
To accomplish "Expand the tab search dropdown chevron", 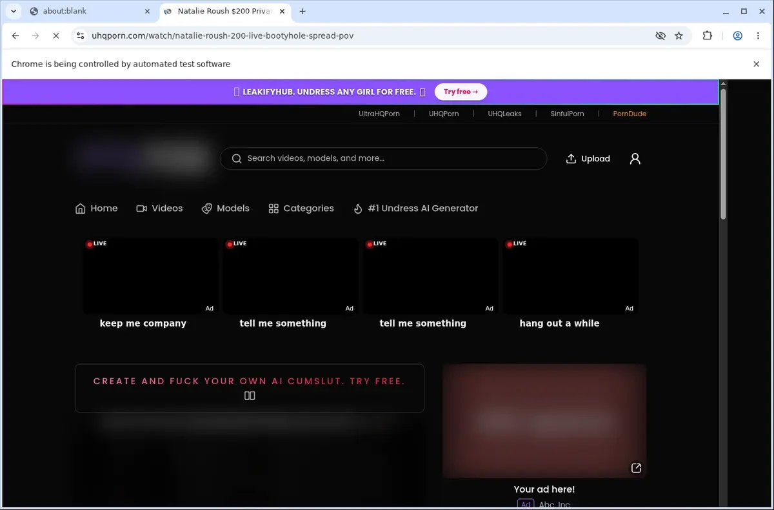I will pyautogui.click(x=14, y=11).
